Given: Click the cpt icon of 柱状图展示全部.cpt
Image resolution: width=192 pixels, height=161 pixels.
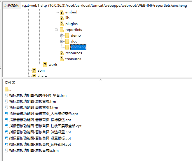Looking at the screenshot, I should 6,126.
